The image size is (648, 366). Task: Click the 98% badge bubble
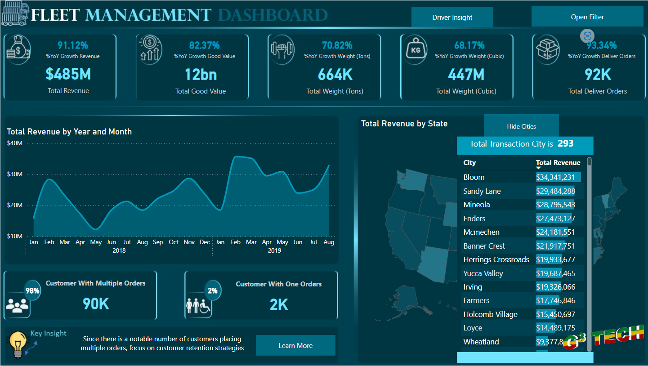(x=32, y=290)
